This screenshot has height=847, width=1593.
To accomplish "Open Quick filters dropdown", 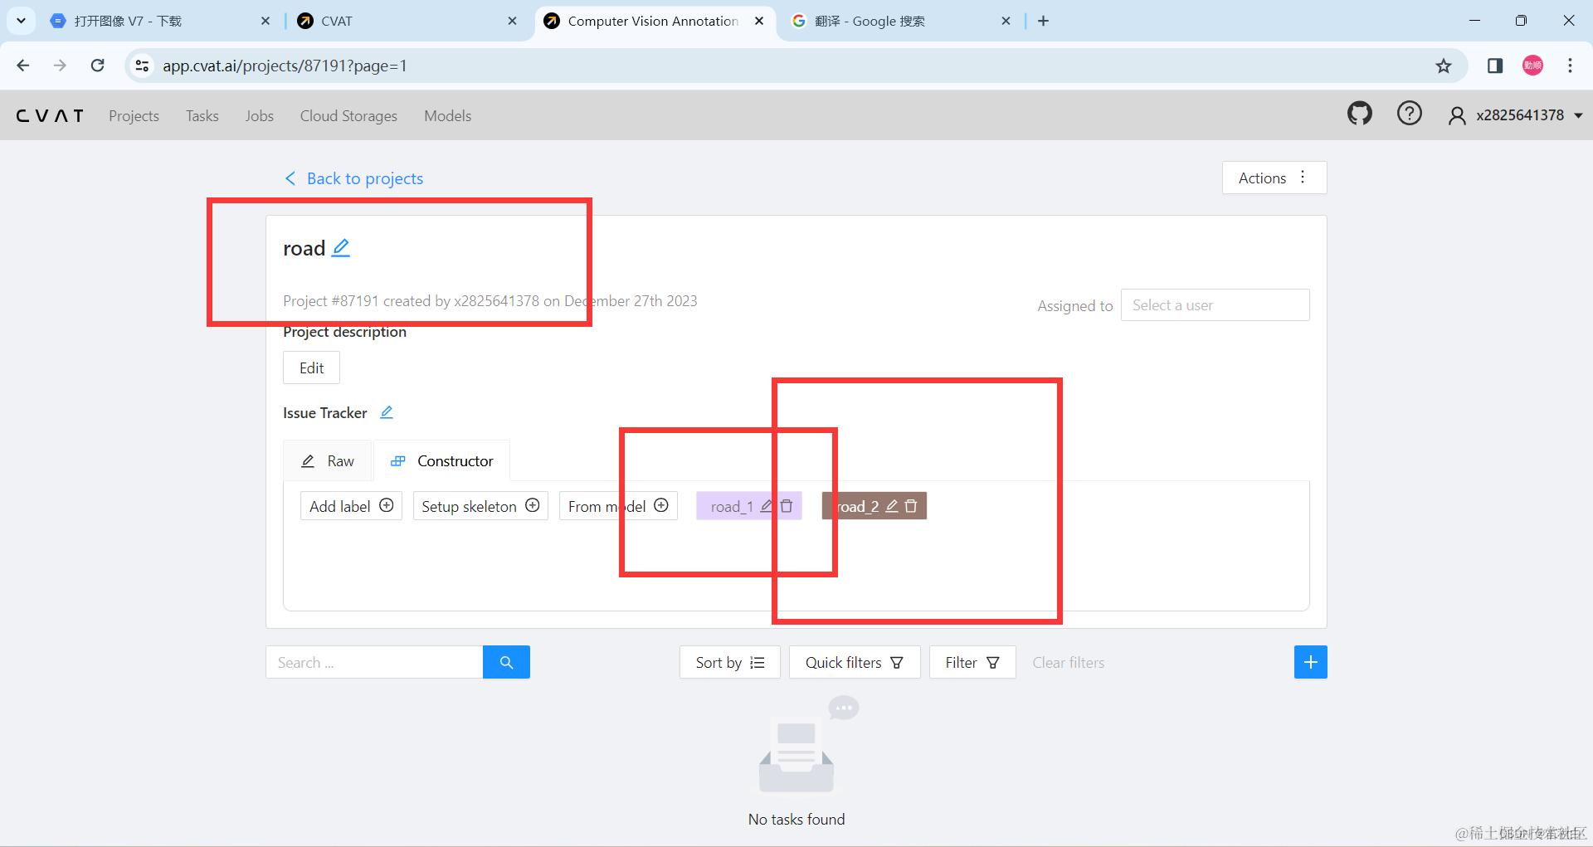I will 854,662.
